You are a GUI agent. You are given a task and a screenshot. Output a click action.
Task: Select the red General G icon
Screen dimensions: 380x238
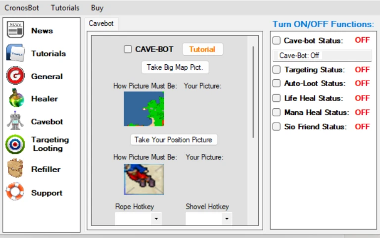coord(15,75)
